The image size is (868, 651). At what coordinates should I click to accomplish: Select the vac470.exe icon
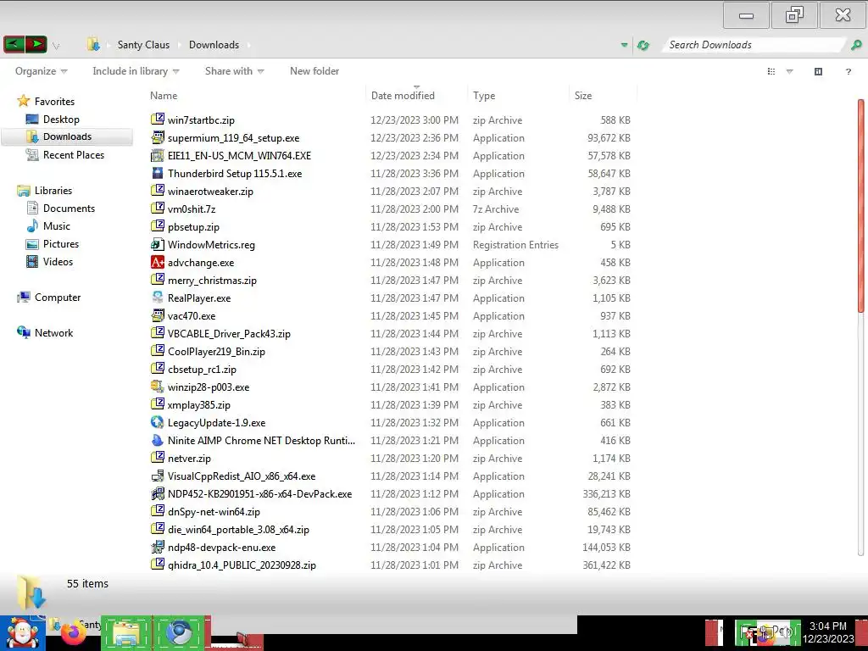[x=158, y=315]
